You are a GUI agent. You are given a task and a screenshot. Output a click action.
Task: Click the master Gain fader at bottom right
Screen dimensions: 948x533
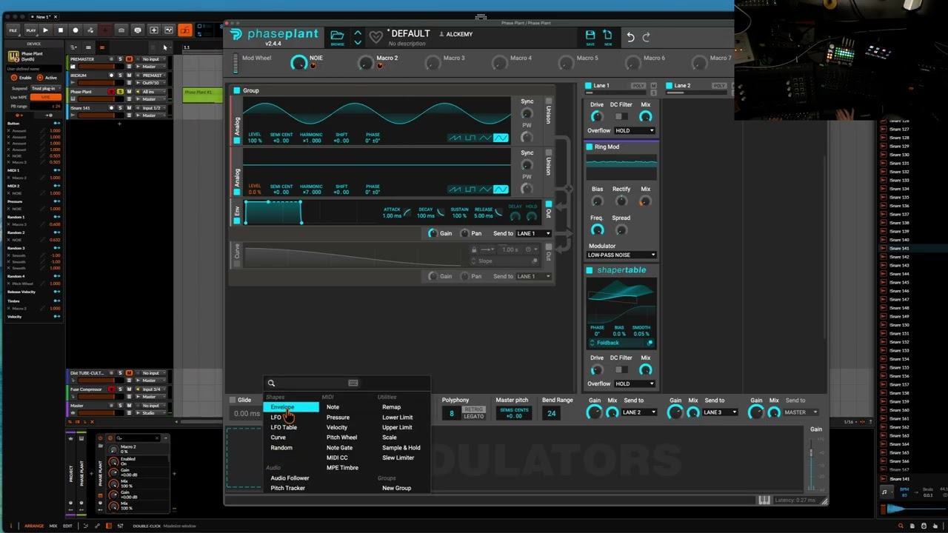811,454
